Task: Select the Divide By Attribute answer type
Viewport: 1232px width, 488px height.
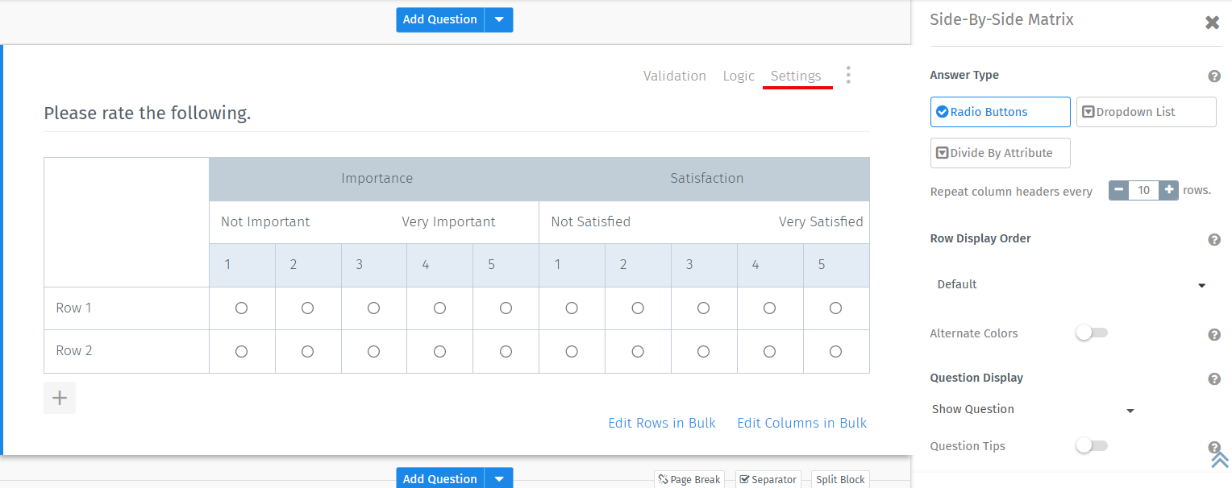Action: [1000, 152]
